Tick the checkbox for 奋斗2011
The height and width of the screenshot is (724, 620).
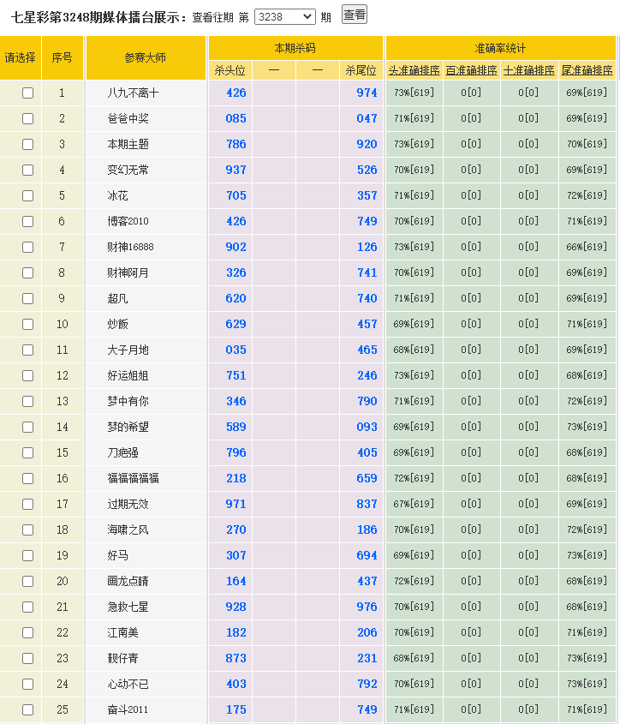point(27,710)
